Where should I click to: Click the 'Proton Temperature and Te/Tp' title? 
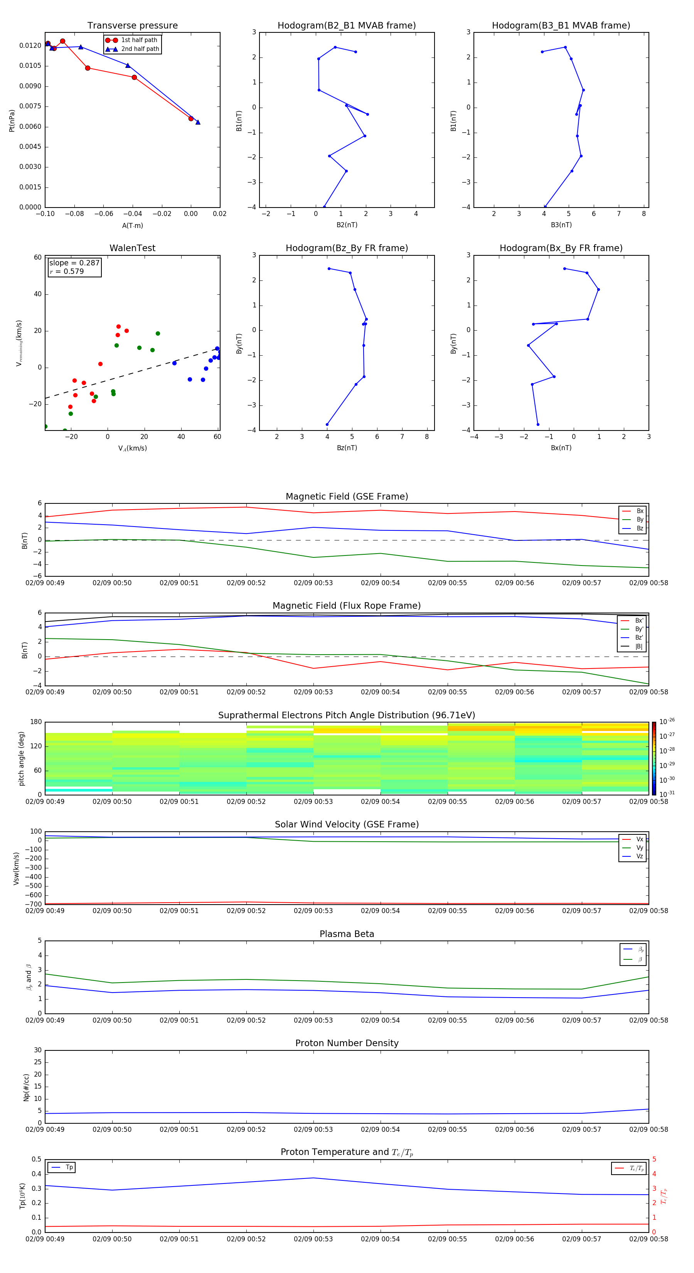(347, 1152)
